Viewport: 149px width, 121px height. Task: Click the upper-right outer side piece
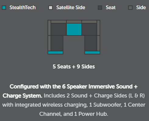(x=98, y=28)
